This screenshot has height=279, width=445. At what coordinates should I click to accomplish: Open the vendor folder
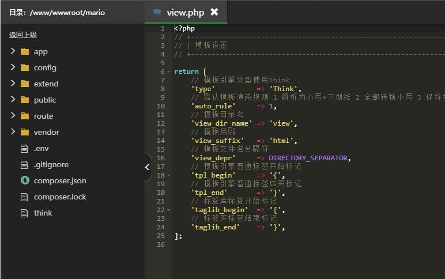(x=47, y=132)
